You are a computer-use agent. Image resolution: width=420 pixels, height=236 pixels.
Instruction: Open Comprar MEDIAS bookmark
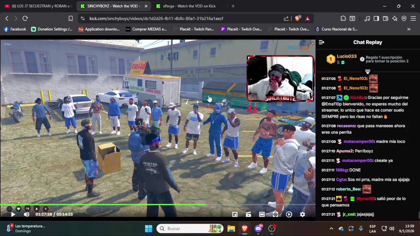pyautogui.click(x=146, y=29)
